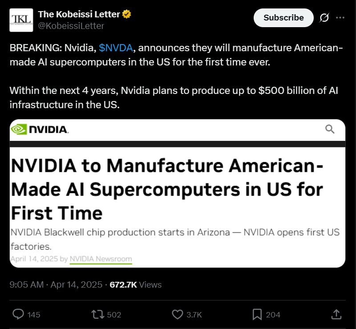356x329 pixels.
Task: Open the @KobeissiLetter handle
Action: pos(71,26)
